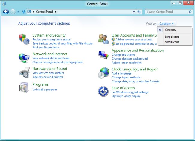Viewport: 195px width, 141px height.
Task: Open the Clock, Language, and Region globe icon
Action: point(103,73)
